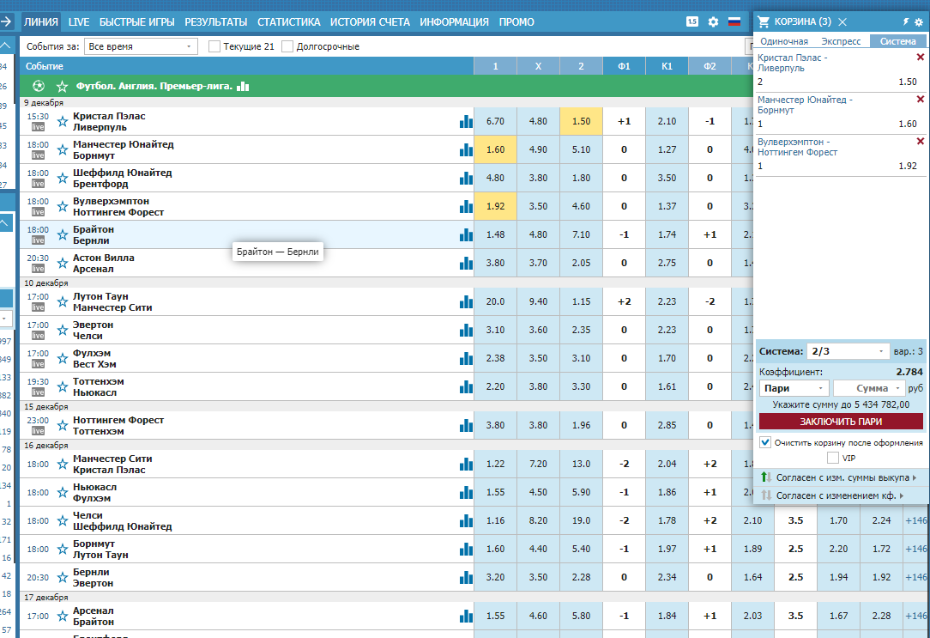Switch cart to Экспресс tab

coord(841,41)
